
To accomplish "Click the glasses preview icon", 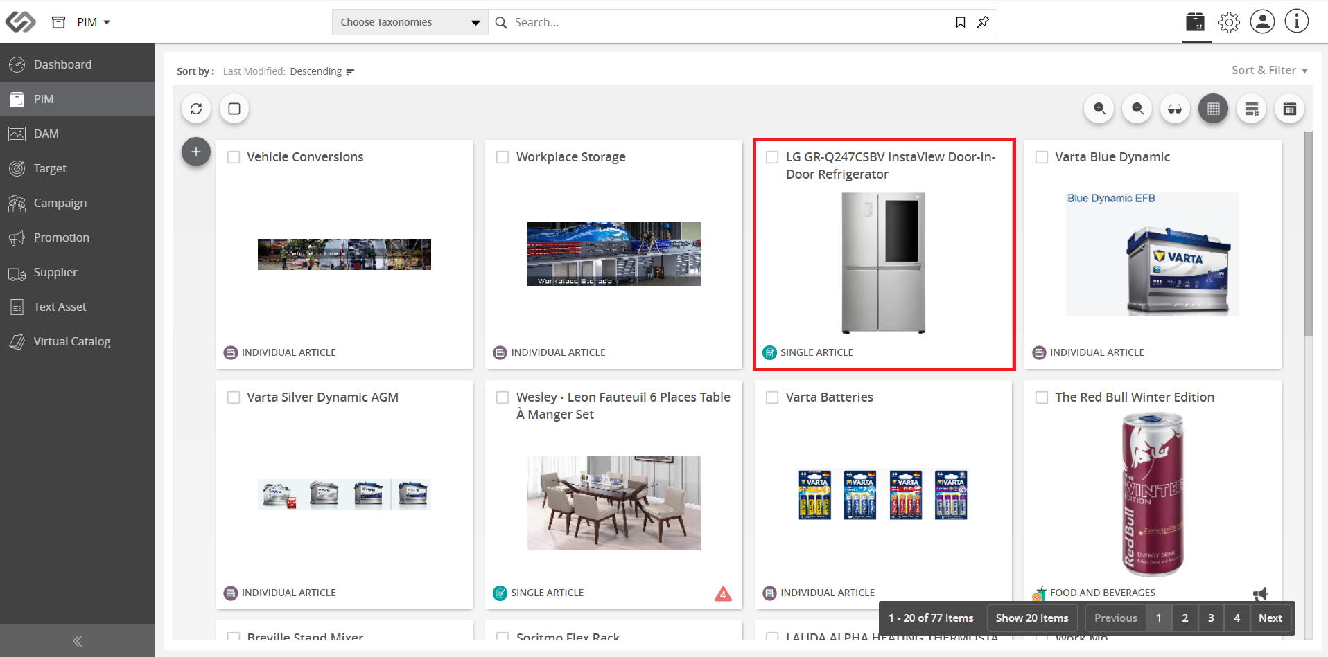I will (1176, 109).
